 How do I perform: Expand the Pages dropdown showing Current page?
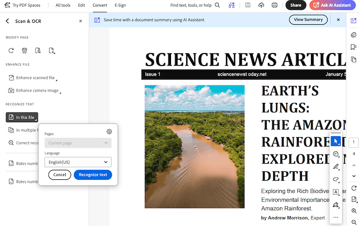point(78,143)
